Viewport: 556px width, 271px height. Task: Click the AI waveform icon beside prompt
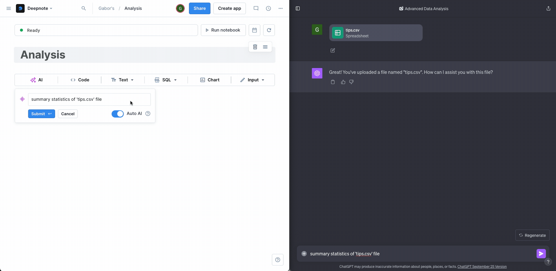coord(22,99)
